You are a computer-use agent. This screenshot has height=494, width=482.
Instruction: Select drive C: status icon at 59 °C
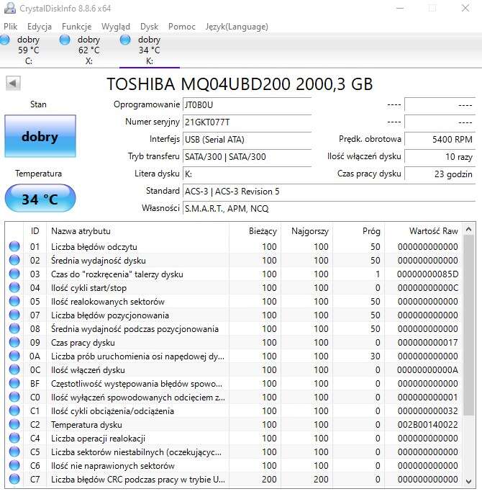6,40
